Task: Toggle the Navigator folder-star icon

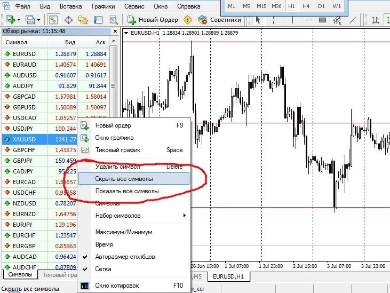Action: (x=83, y=20)
